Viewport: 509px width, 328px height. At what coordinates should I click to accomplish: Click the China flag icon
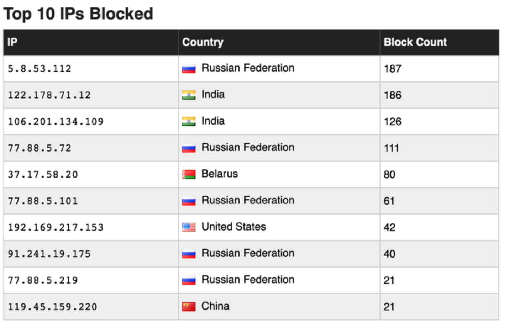coord(189,306)
